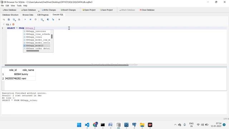Show hidden tray icons chevron

click(x=175, y=125)
